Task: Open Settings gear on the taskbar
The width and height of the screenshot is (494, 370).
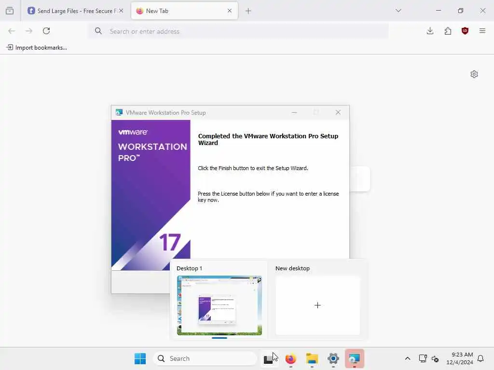Action: point(333,358)
